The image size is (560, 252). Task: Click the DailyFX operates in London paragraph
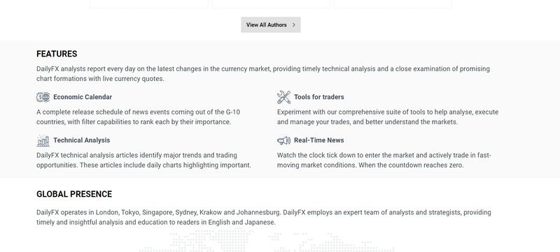point(264,217)
